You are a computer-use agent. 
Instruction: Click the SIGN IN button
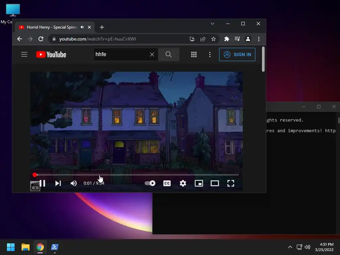click(237, 54)
